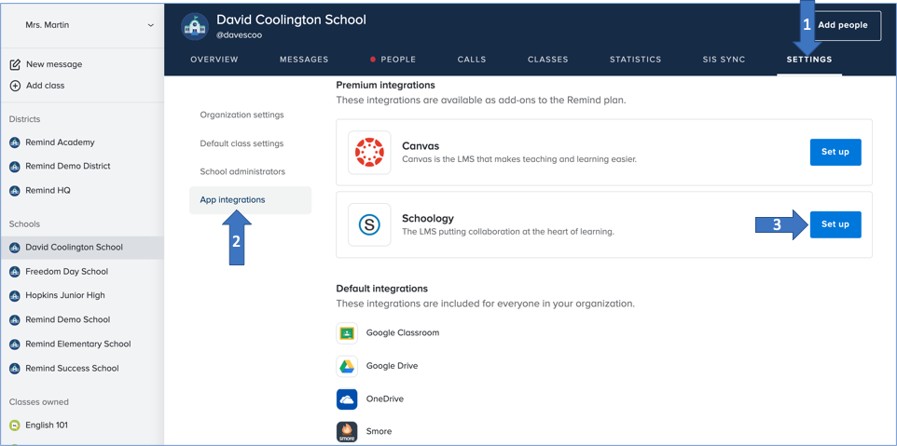
Task: Click the Schoology logo icon
Action: pos(369,225)
